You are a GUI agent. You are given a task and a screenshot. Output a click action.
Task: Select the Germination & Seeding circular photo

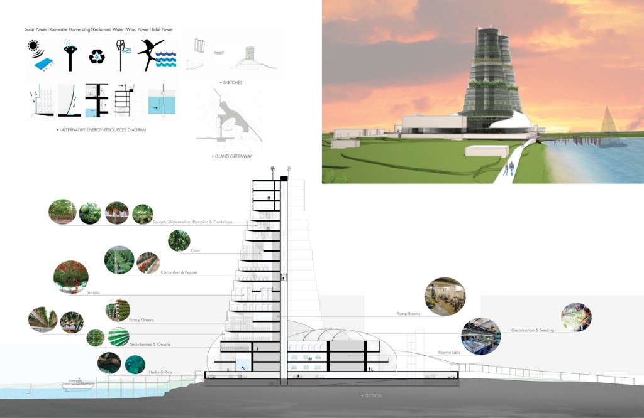(x=576, y=317)
